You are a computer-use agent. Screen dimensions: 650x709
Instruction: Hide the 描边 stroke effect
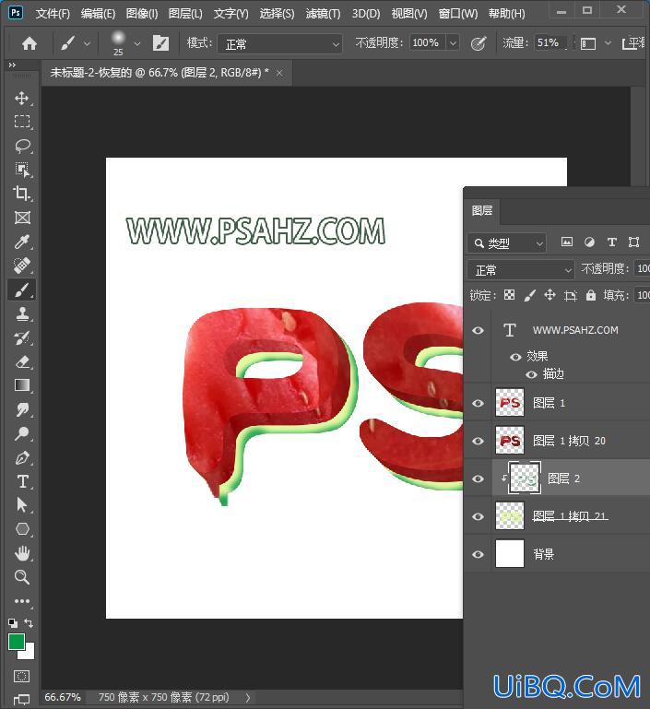[531, 374]
